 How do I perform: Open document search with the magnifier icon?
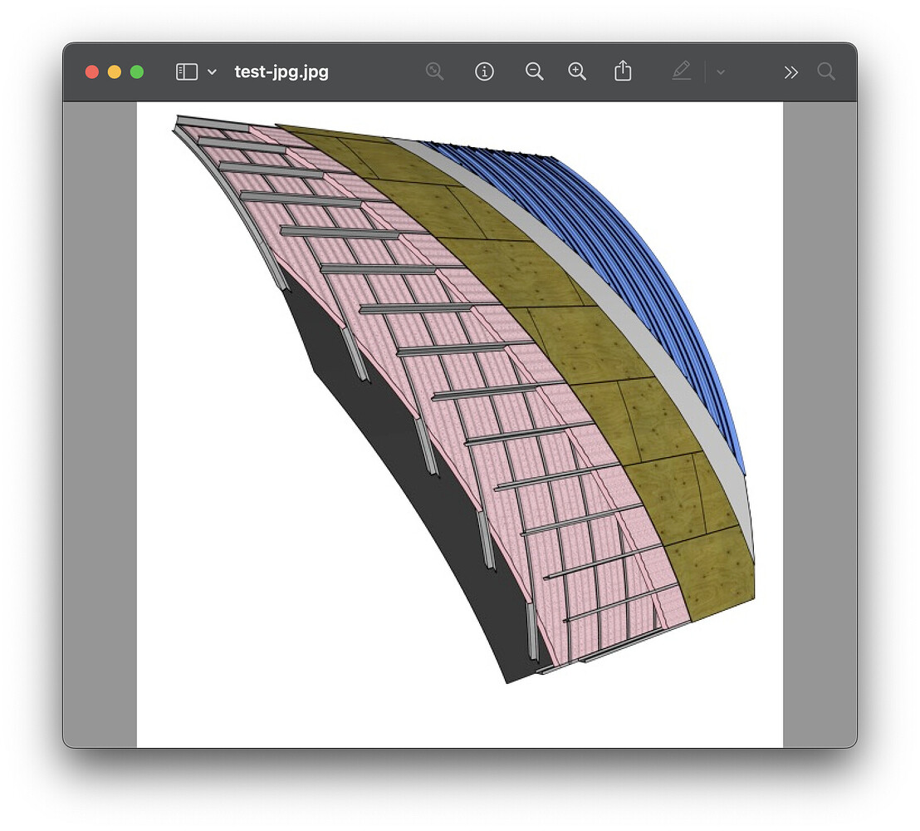(x=826, y=72)
